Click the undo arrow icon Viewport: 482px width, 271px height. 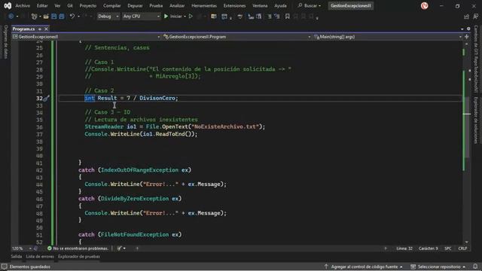72,17
